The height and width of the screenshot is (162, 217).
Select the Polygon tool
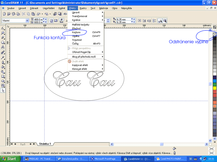(3, 42)
